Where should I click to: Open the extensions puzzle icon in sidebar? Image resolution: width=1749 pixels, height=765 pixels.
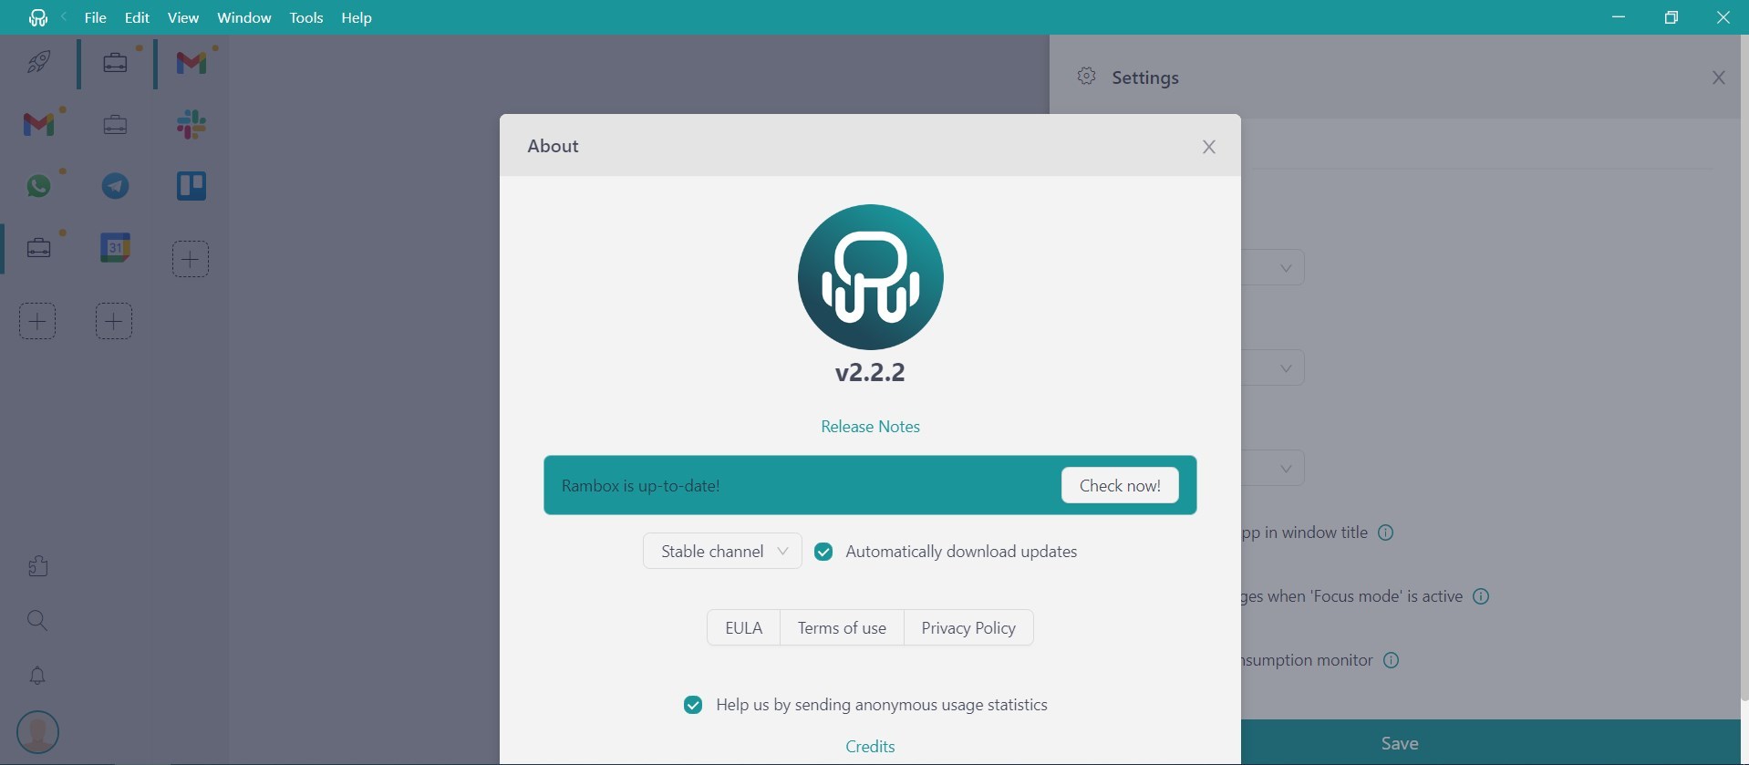click(37, 566)
